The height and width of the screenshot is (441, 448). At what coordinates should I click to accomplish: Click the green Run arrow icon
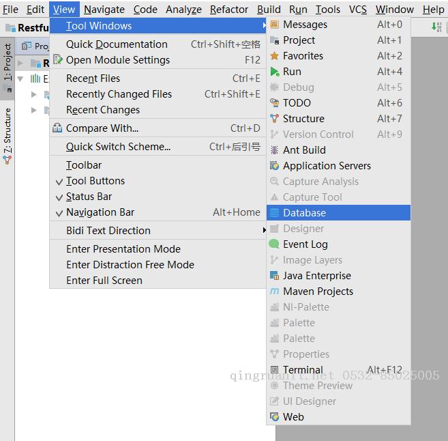click(274, 72)
